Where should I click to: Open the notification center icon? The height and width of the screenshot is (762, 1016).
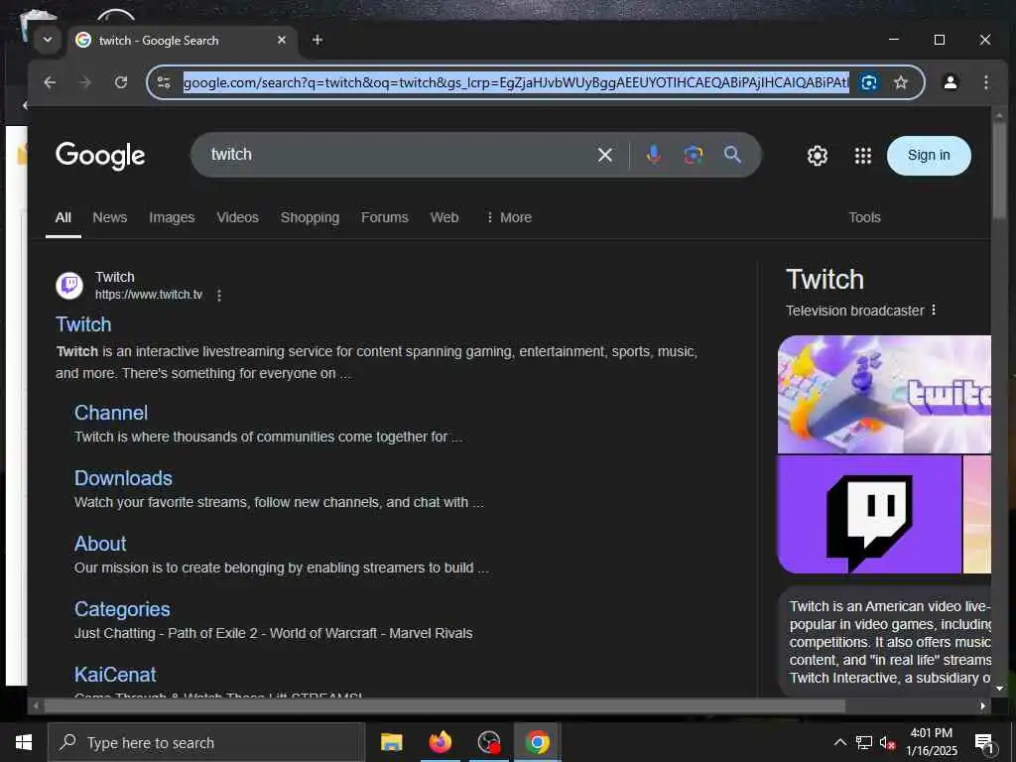pyautogui.click(x=984, y=742)
